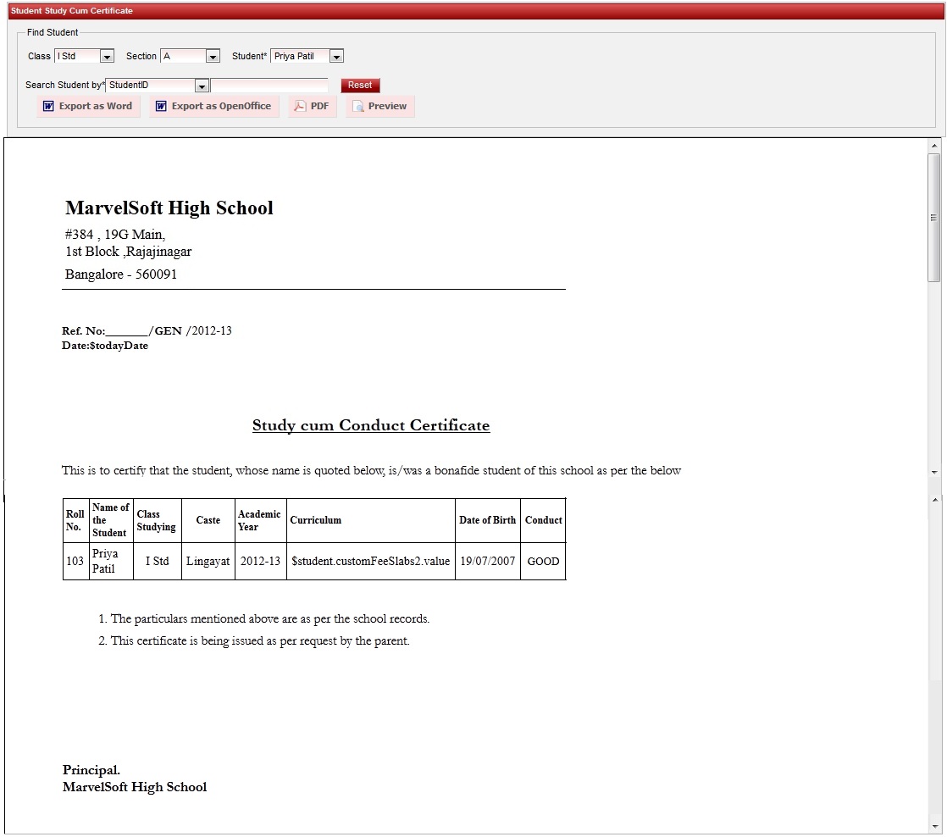
Task: Click the Preview page icon
Action: 358,107
